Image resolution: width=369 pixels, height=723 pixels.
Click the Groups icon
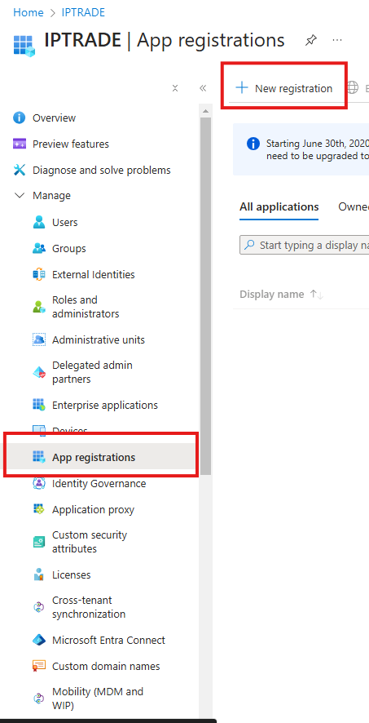39,249
